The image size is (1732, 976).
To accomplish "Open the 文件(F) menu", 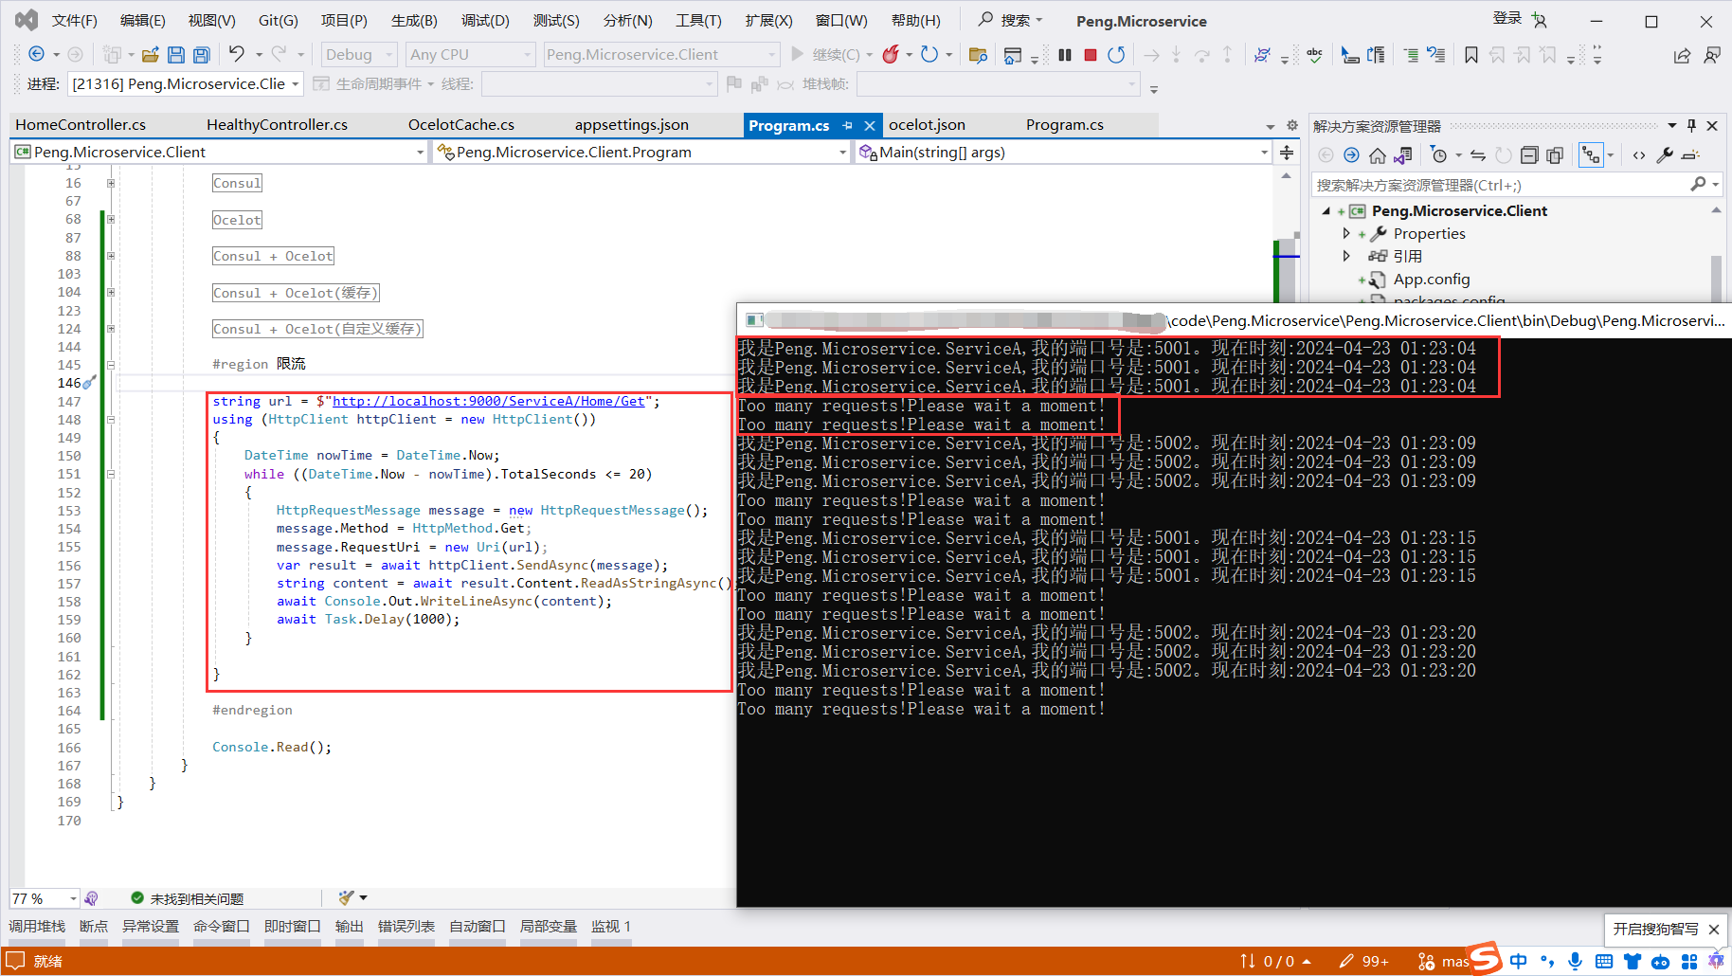I will 75,21.
